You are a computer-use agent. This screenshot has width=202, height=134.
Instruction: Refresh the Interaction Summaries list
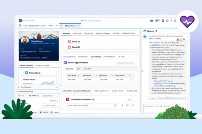pos(133,105)
